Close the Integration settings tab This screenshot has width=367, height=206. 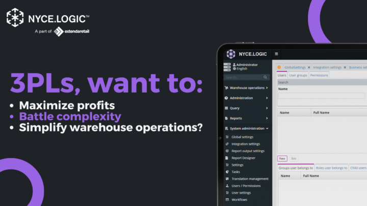pos(345,68)
